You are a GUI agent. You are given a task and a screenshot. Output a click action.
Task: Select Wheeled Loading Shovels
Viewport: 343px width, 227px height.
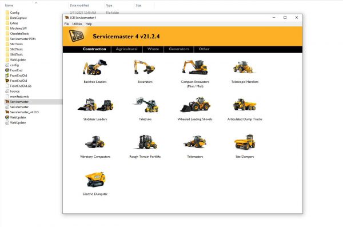[195, 109]
